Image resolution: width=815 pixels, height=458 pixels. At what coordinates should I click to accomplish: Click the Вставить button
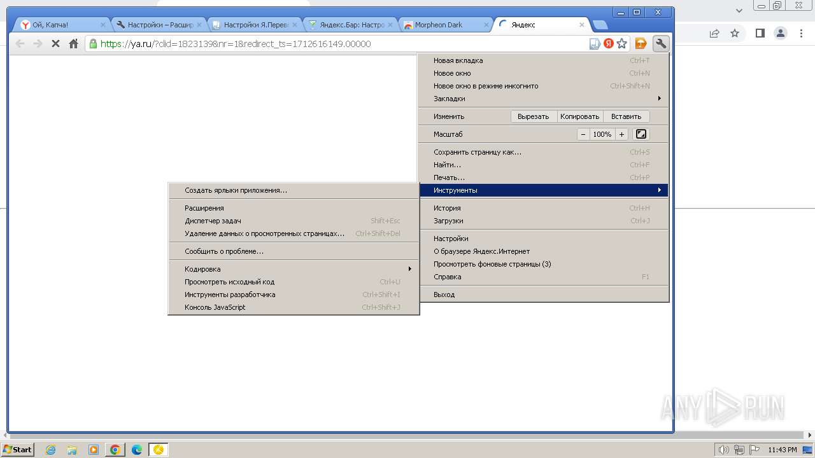[x=626, y=116]
